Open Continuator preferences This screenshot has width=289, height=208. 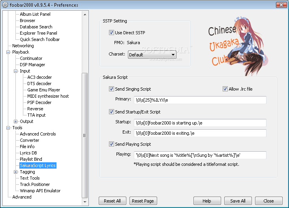point(31,58)
